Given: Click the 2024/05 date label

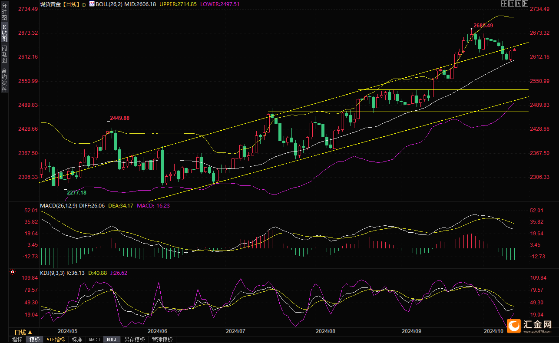Looking at the screenshot, I should 67,331.
